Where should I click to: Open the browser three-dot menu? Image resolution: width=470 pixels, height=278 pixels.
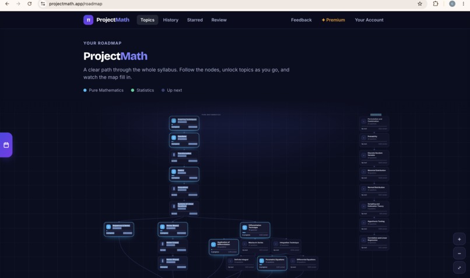[x=464, y=4]
